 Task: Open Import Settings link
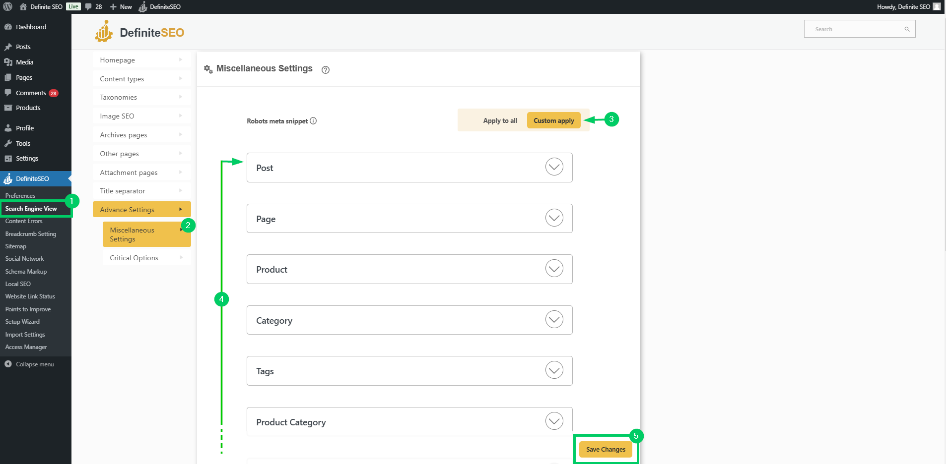[x=25, y=335]
